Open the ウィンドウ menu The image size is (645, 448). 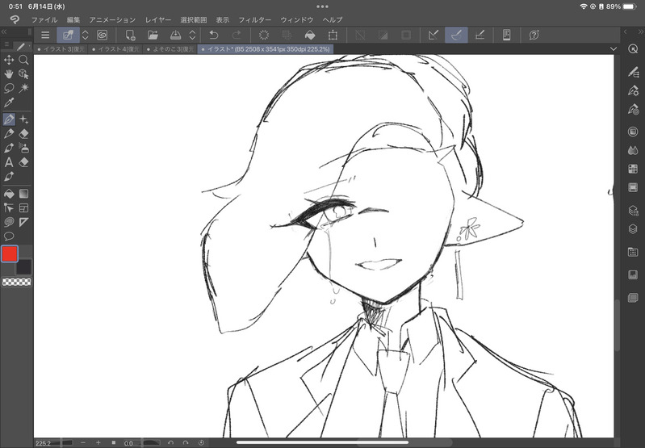(x=296, y=19)
